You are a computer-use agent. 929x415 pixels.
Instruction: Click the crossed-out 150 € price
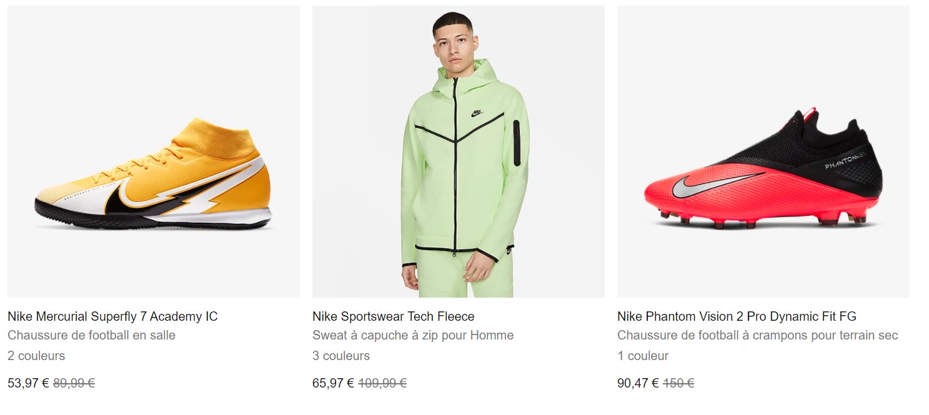[x=678, y=383]
